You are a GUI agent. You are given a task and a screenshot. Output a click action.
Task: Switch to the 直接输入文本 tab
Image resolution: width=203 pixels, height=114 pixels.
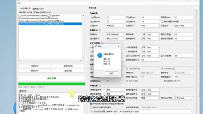point(38,9)
